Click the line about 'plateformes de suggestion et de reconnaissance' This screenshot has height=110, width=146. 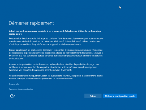[x=45, y=44]
